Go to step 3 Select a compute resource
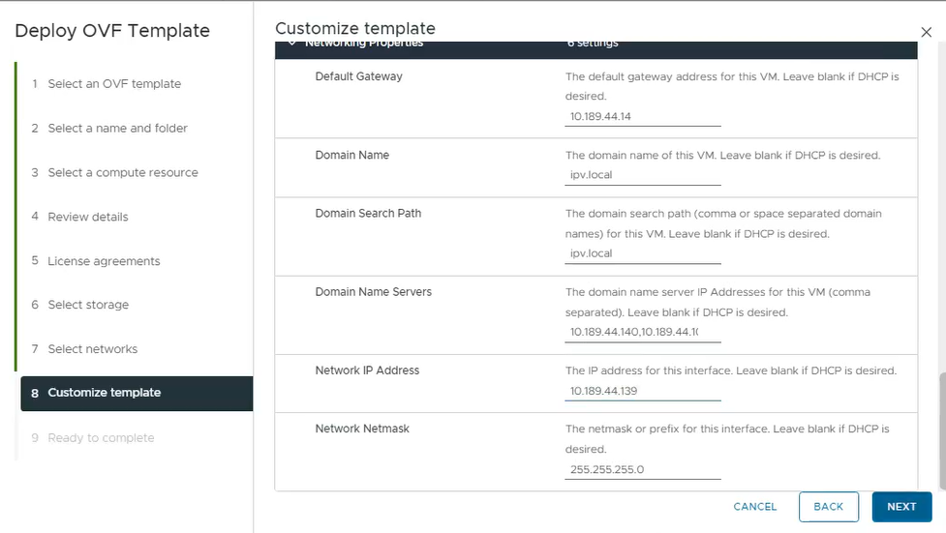Image resolution: width=946 pixels, height=533 pixels. 115,172
